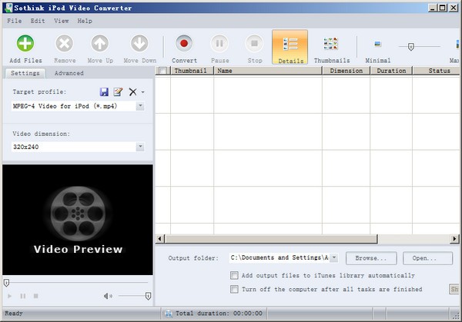Expand the arrow next to the delete profile icon
The image size is (462, 322).
(x=143, y=92)
